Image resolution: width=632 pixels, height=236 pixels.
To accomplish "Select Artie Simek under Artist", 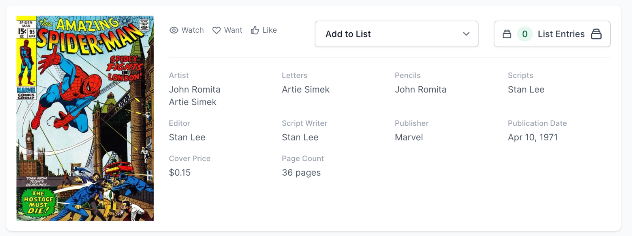I will 193,102.
